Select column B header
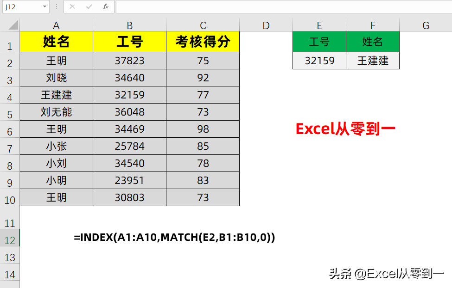Image resolution: width=452 pixels, height=288 pixels. pos(129,25)
